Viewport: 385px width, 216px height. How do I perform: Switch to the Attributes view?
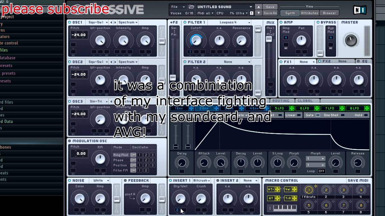[310, 13]
